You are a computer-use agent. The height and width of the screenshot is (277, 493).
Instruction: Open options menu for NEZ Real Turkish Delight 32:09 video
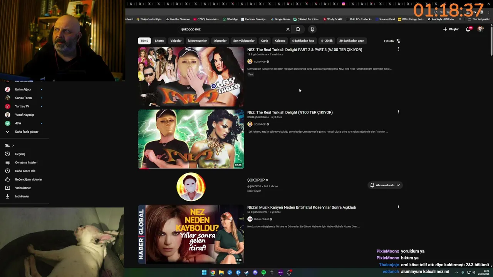click(398, 112)
